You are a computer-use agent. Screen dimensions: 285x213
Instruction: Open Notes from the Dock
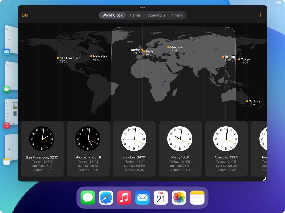[x=197, y=198]
